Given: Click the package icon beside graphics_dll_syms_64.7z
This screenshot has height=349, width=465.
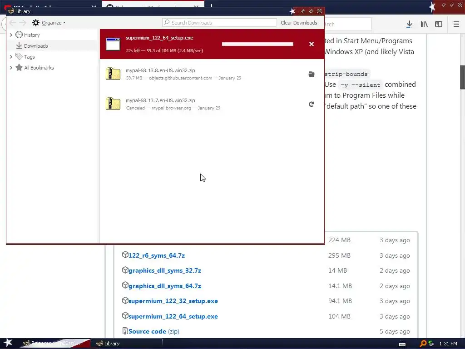Looking at the screenshot, I should pos(125,285).
